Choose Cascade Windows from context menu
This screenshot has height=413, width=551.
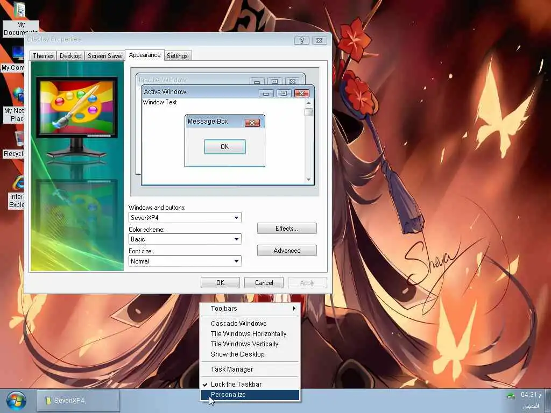(x=250, y=323)
